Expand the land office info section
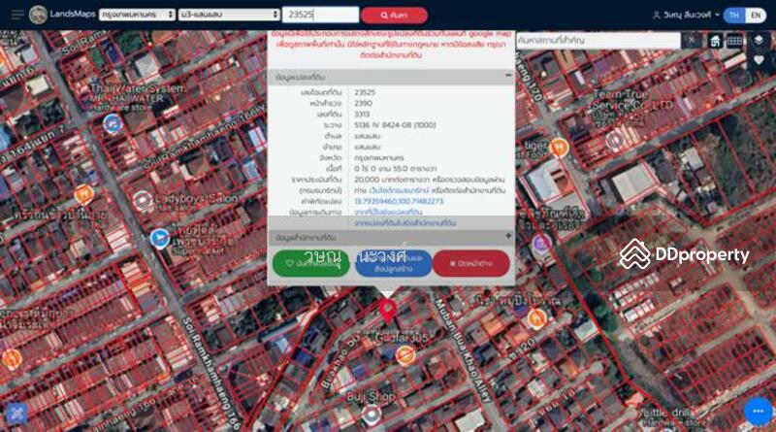The width and height of the screenshot is (776, 432). (x=507, y=237)
